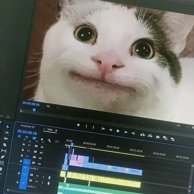
Task: Toggle lock on audio track A3
Action: (17, 182)
